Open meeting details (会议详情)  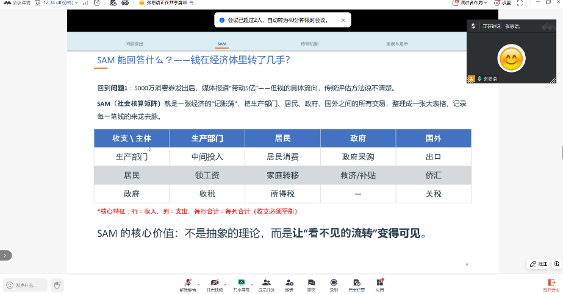[x=17, y=3]
